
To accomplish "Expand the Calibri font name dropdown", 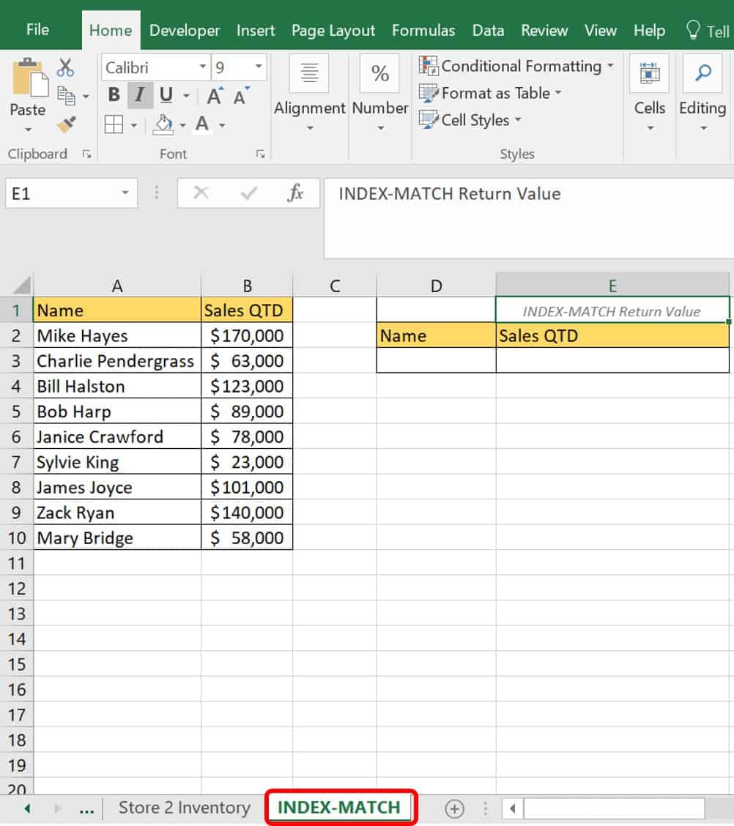I will click(x=202, y=67).
